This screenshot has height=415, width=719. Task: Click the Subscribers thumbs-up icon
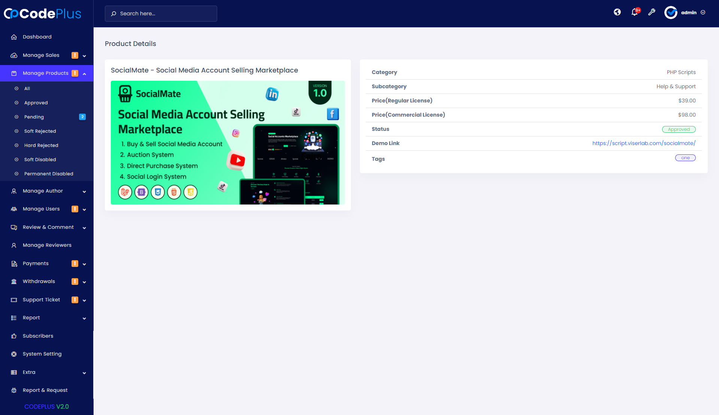pyautogui.click(x=14, y=336)
